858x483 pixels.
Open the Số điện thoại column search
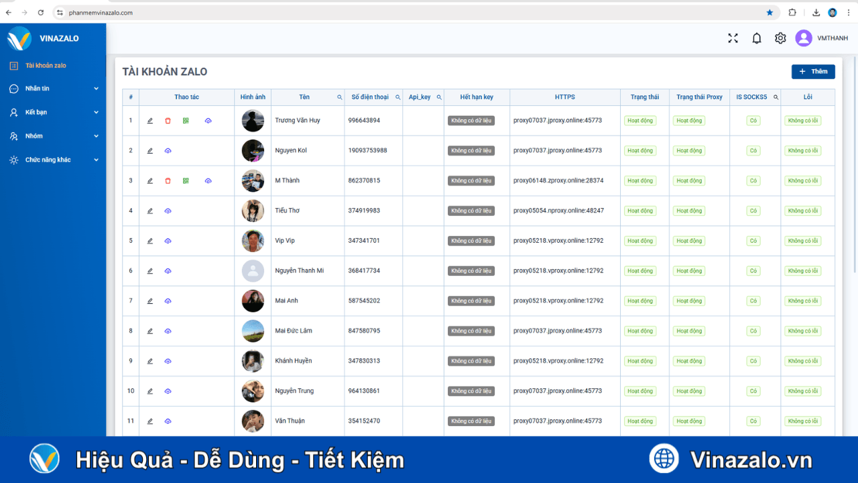(x=399, y=97)
